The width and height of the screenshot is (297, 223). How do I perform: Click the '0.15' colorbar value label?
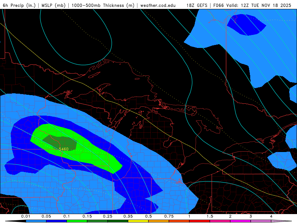pos(87,216)
